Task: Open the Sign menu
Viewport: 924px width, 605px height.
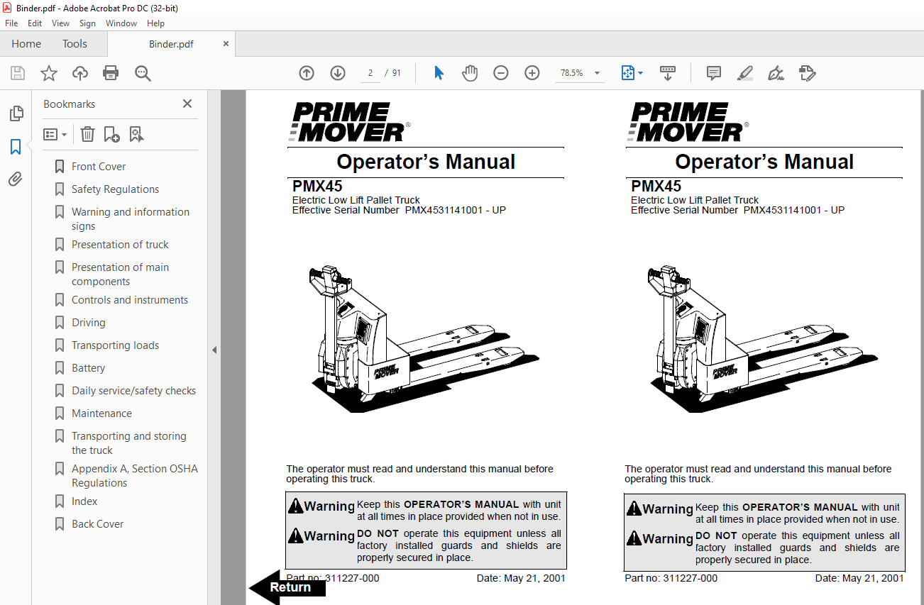Action: [x=87, y=23]
